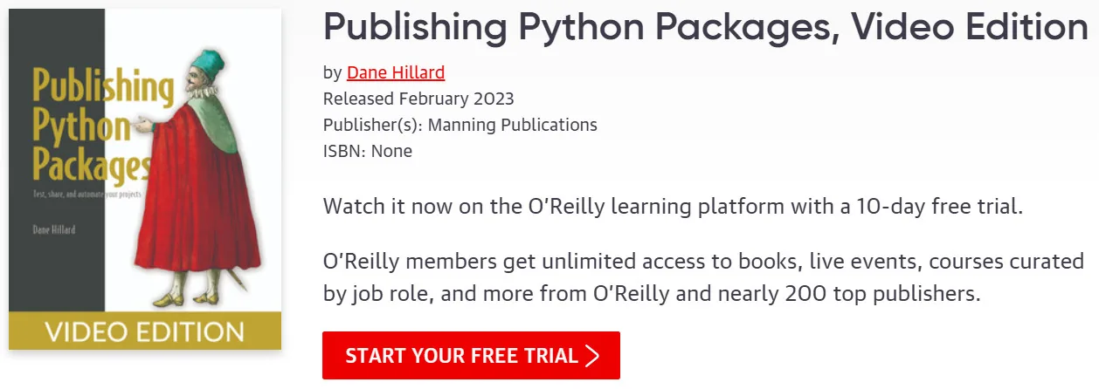The width and height of the screenshot is (1099, 389).
Task: Click the Manning Publications publisher line
Action: 460,125
